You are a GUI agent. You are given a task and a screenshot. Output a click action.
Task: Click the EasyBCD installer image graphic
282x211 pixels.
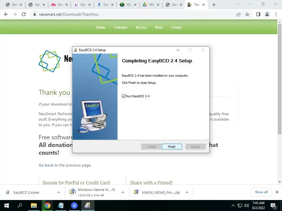pos(95,96)
